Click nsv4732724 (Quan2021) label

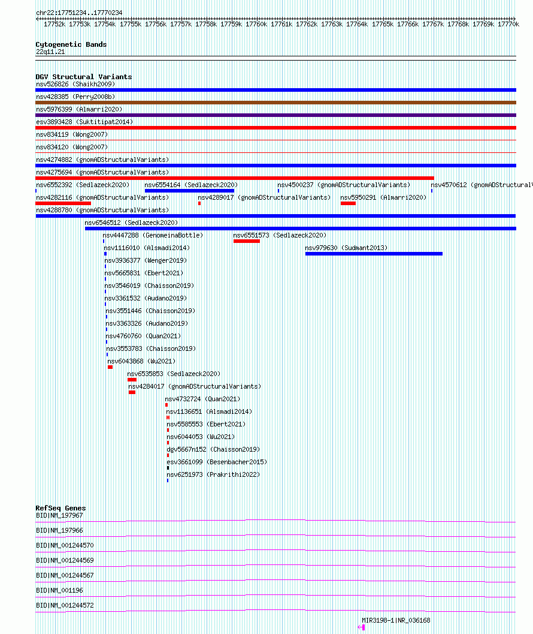(202, 399)
